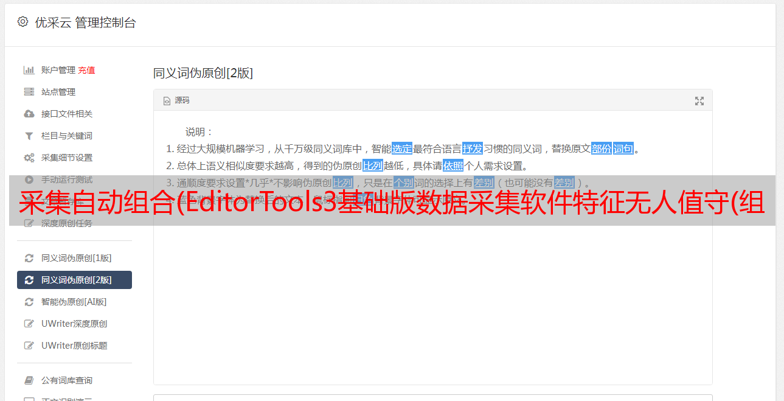Click the highlighted word 选定
This screenshot has height=401, width=784.
pos(402,148)
